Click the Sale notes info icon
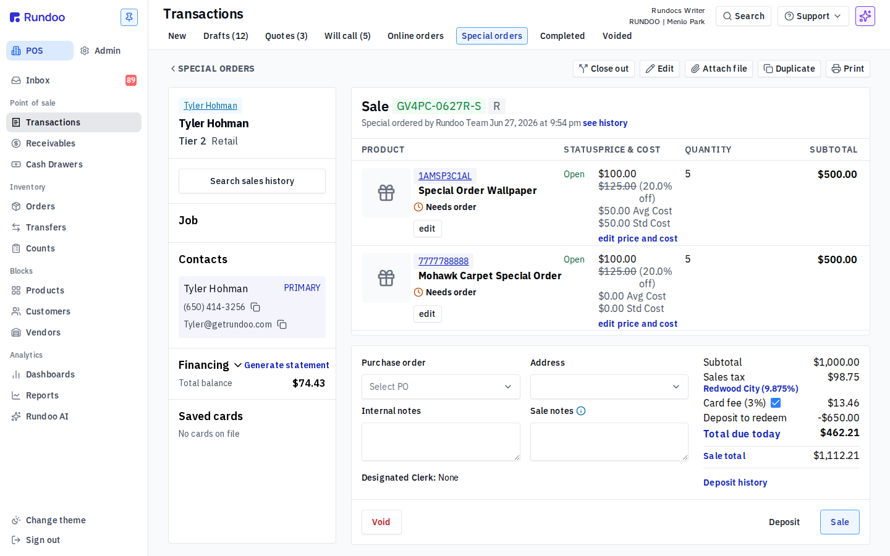The width and height of the screenshot is (890, 556). coord(581,411)
